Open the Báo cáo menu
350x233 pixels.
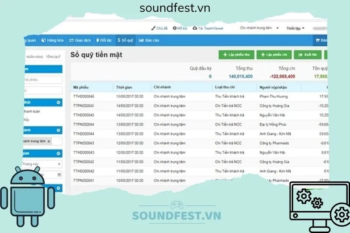click(x=149, y=40)
